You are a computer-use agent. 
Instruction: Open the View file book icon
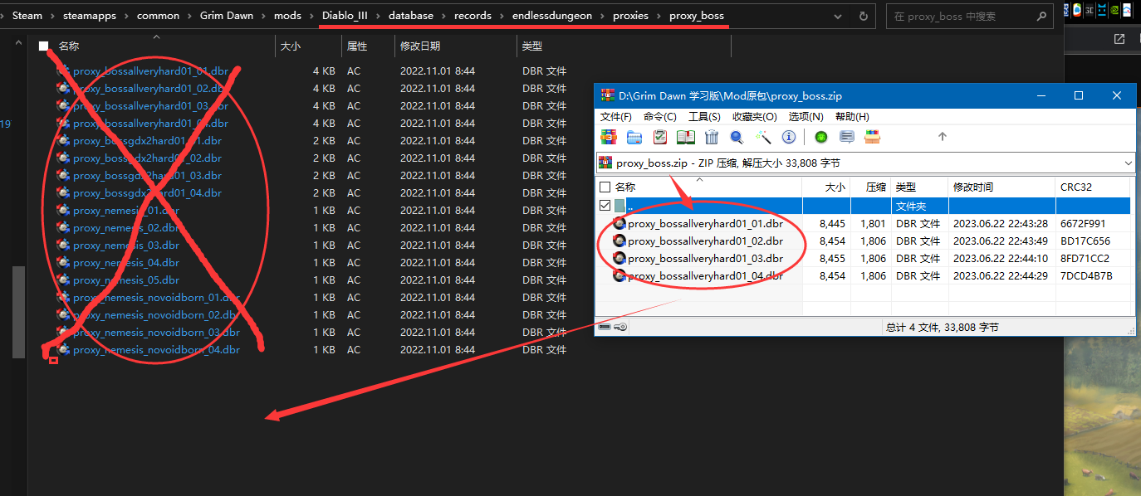tap(686, 137)
